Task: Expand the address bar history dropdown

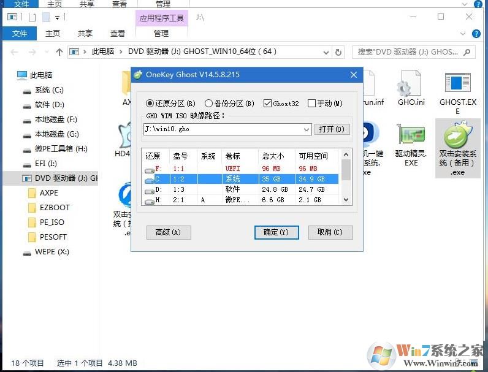Action: pos(326,52)
